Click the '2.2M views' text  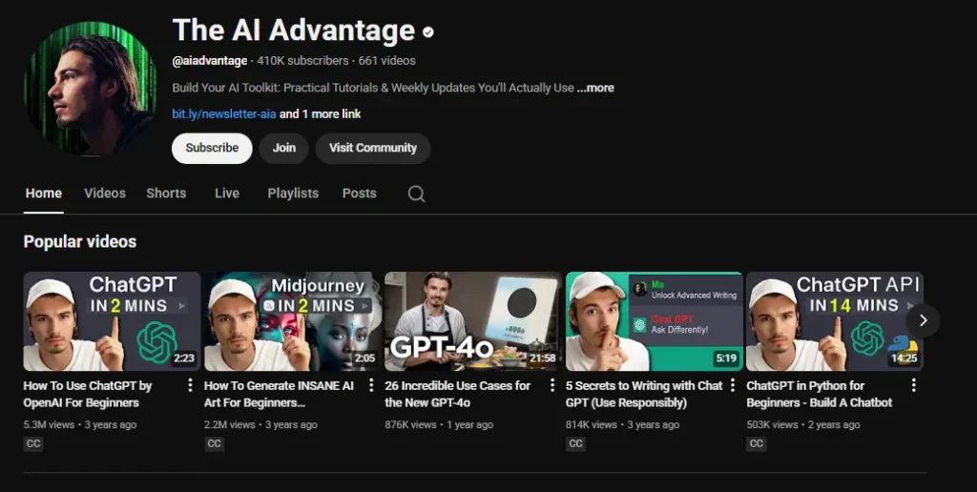(x=229, y=424)
